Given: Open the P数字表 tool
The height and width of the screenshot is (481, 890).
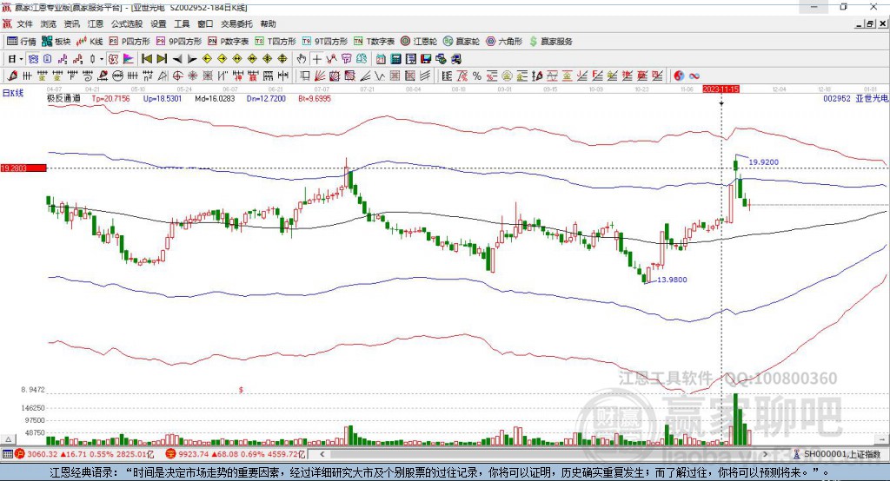Looking at the screenshot, I should coord(229,42).
